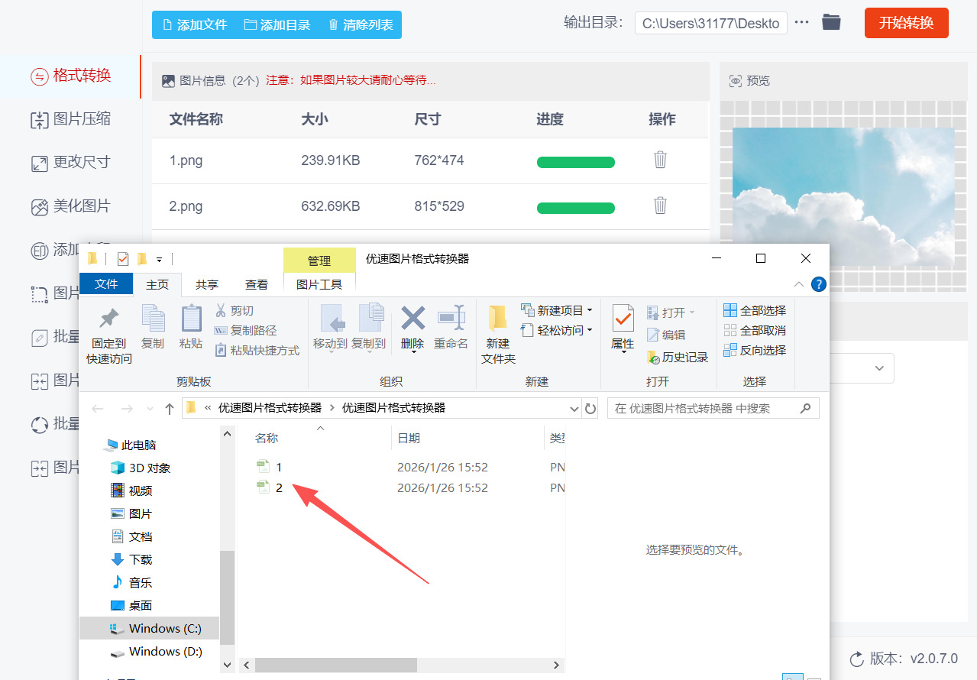Image resolution: width=977 pixels, height=680 pixels.
Task: Click 2.png filename in converter list
Action: coord(186,206)
